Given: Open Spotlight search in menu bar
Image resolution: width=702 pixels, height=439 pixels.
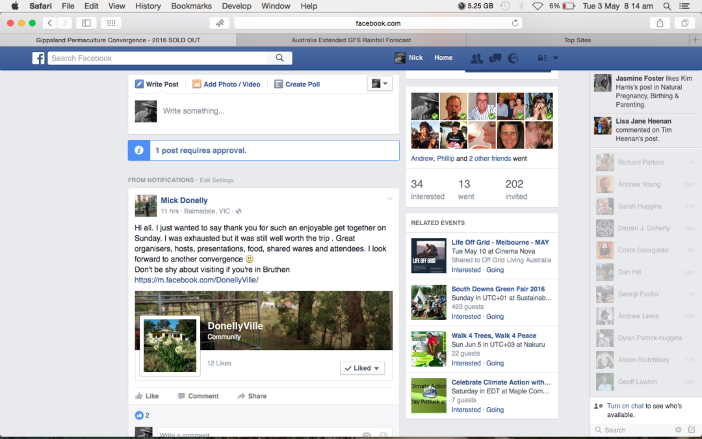Looking at the screenshot, I should tap(667, 7).
